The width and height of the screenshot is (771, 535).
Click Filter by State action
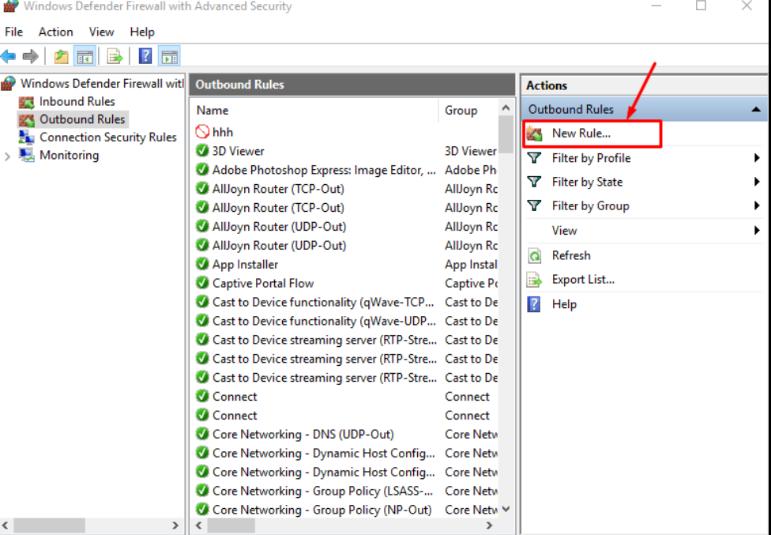tap(587, 182)
